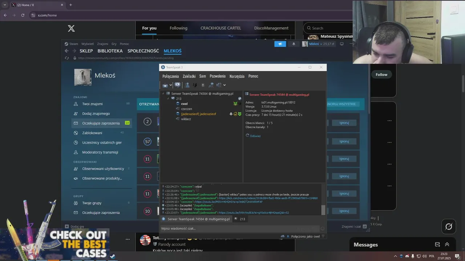The height and width of the screenshot is (261, 465).
Task: Open the emoji picker in TeamSpeak chat box
Action: [x=322, y=228]
